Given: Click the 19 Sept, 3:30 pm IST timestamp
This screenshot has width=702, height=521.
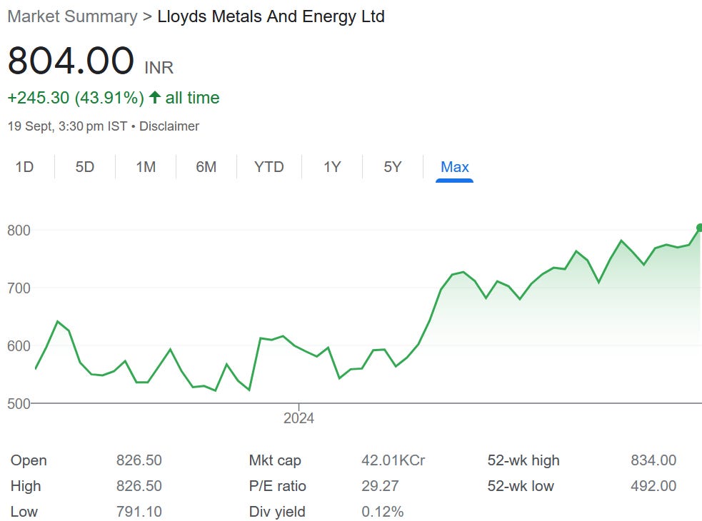Looking at the screenshot, I should (68, 126).
